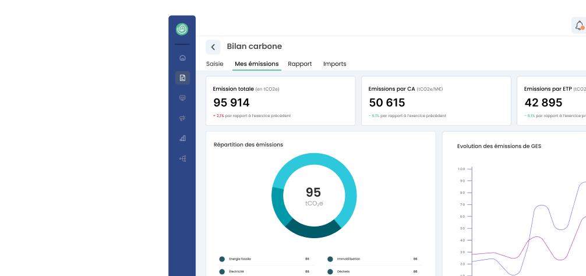Viewport: 586px width, 276px height.
Task: Switch to the Saisie tab
Action: (214, 64)
